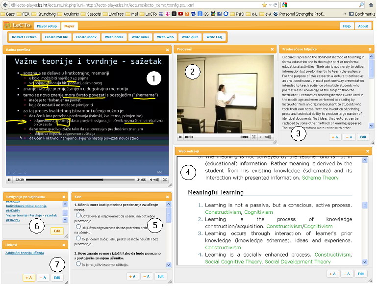Screen dimensions: 378x286
Task: Adjust the Predavač video volume slider
Action: click(267, 137)
